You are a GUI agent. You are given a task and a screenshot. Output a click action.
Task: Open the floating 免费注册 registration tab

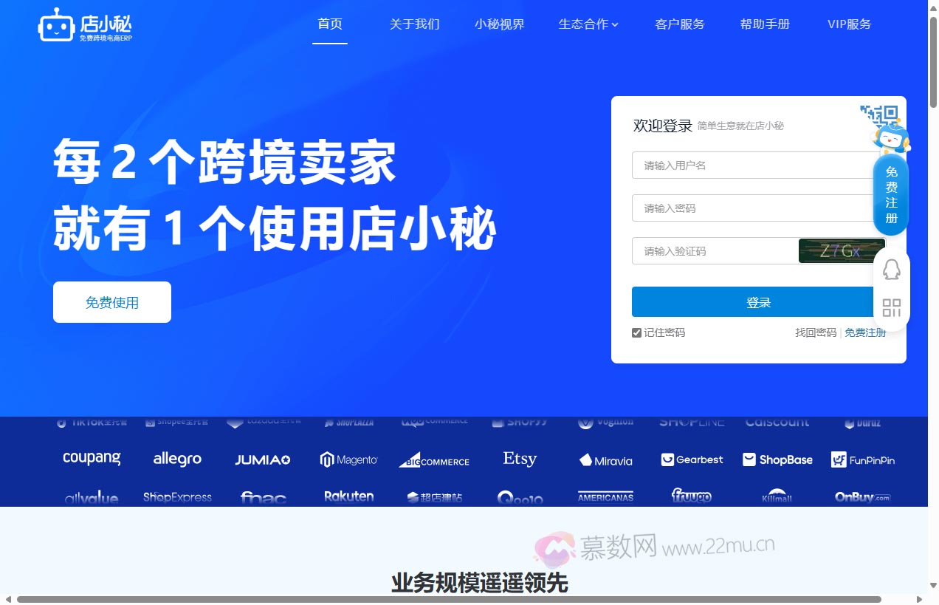(x=890, y=194)
